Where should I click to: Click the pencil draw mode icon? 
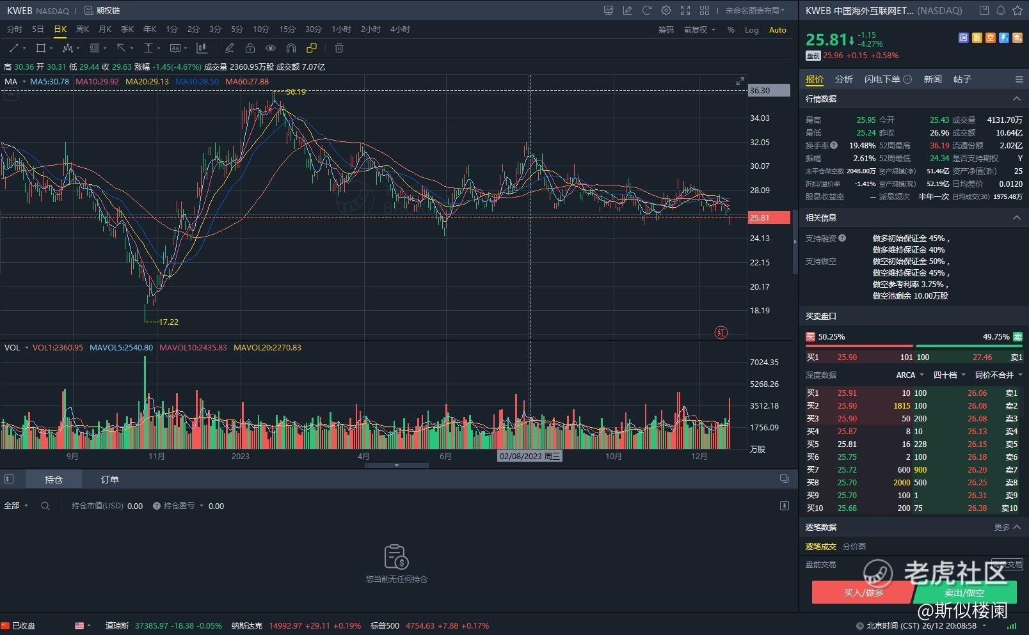click(230, 48)
